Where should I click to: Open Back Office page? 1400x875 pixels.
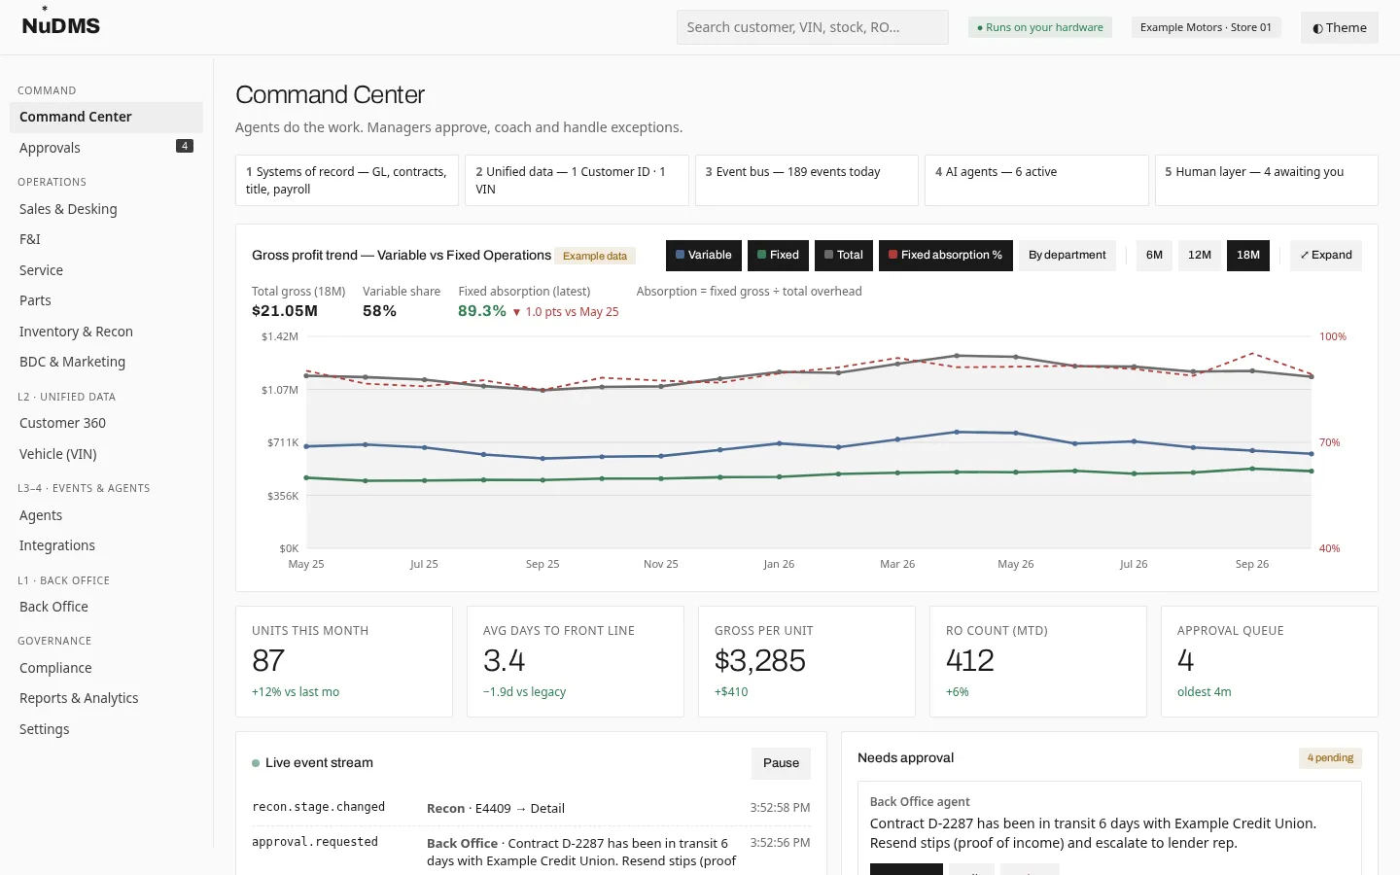[x=106, y=607]
